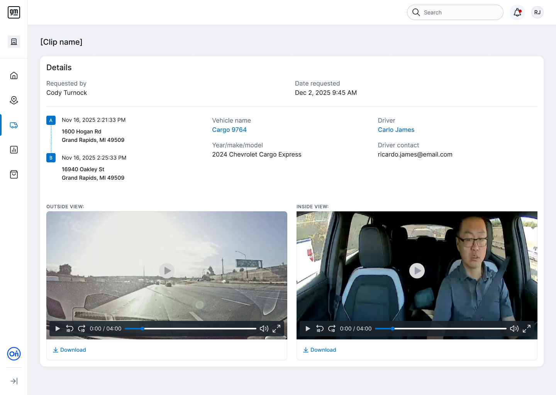Enter fullscreen on outside view video
This screenshot has width=556, height=395.
coord(276,329)
